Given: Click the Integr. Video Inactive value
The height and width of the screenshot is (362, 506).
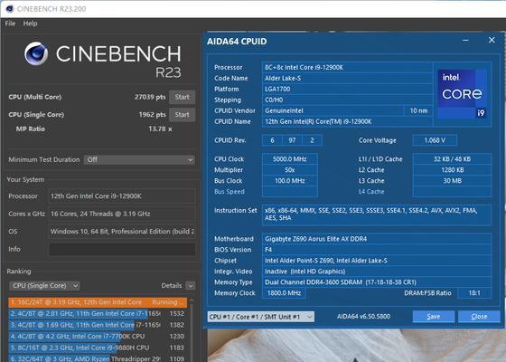Looking at the screenshot, I should [377, 271].
